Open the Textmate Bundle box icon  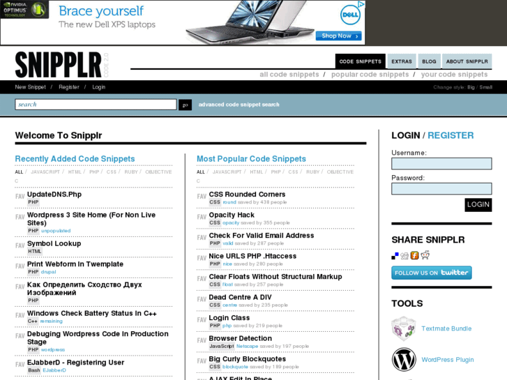(404, 328)
